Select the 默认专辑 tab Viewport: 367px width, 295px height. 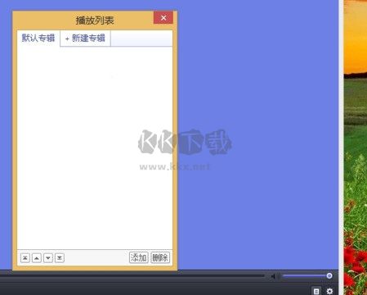[38, 38]
